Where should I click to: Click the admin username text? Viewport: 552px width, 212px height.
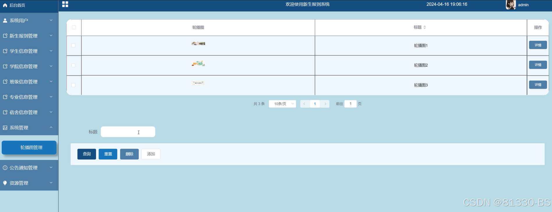pyautogui.click(x=523, y=5)
